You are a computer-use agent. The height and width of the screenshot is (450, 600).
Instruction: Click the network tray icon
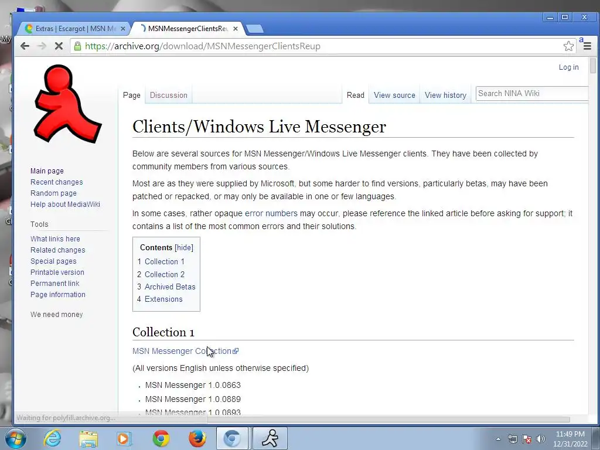tap(512, 439)
